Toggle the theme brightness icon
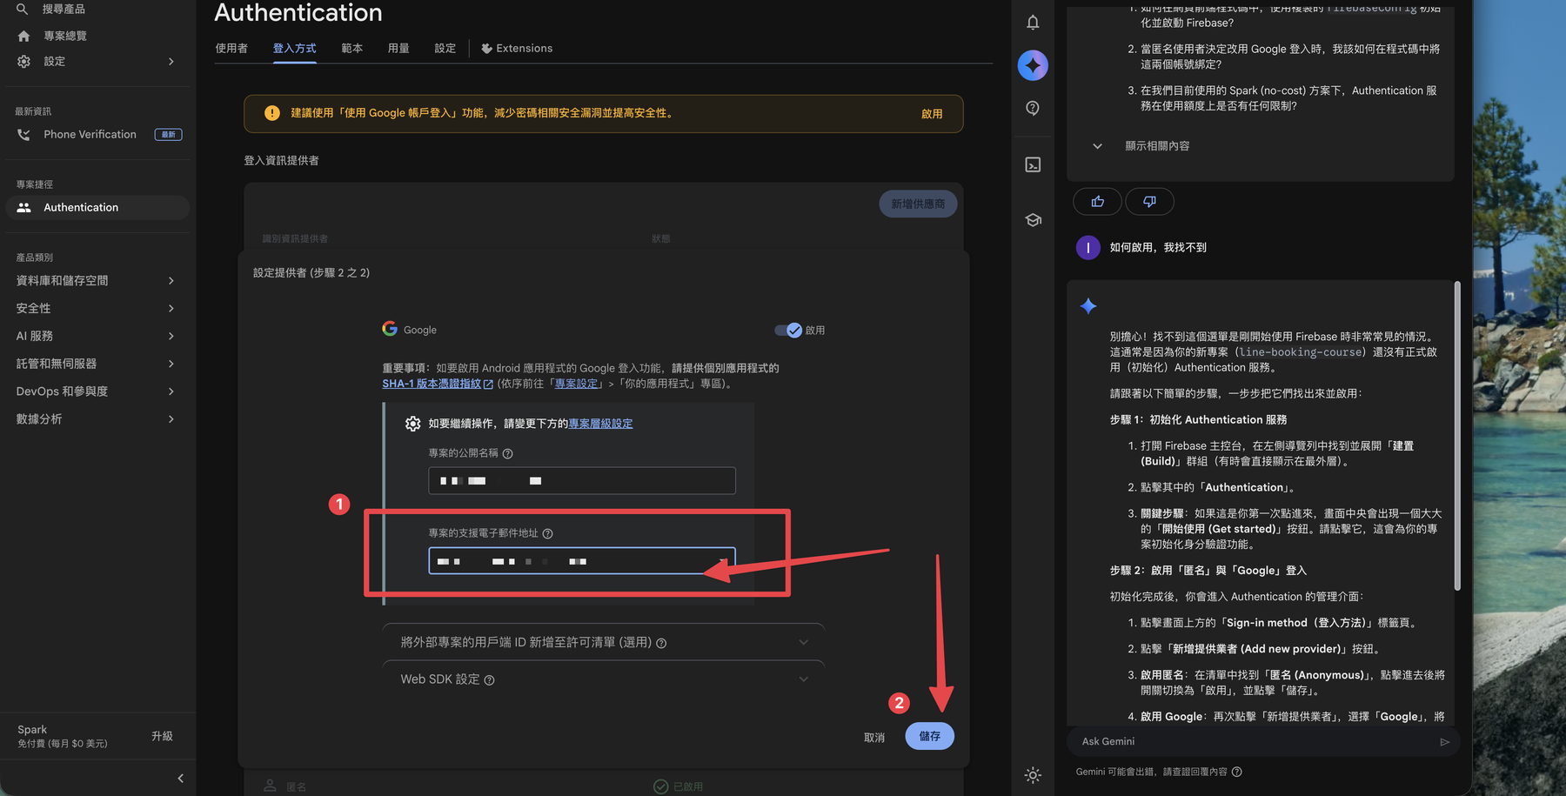Screen dimensions: 1566x796 tap(1033, 775)
